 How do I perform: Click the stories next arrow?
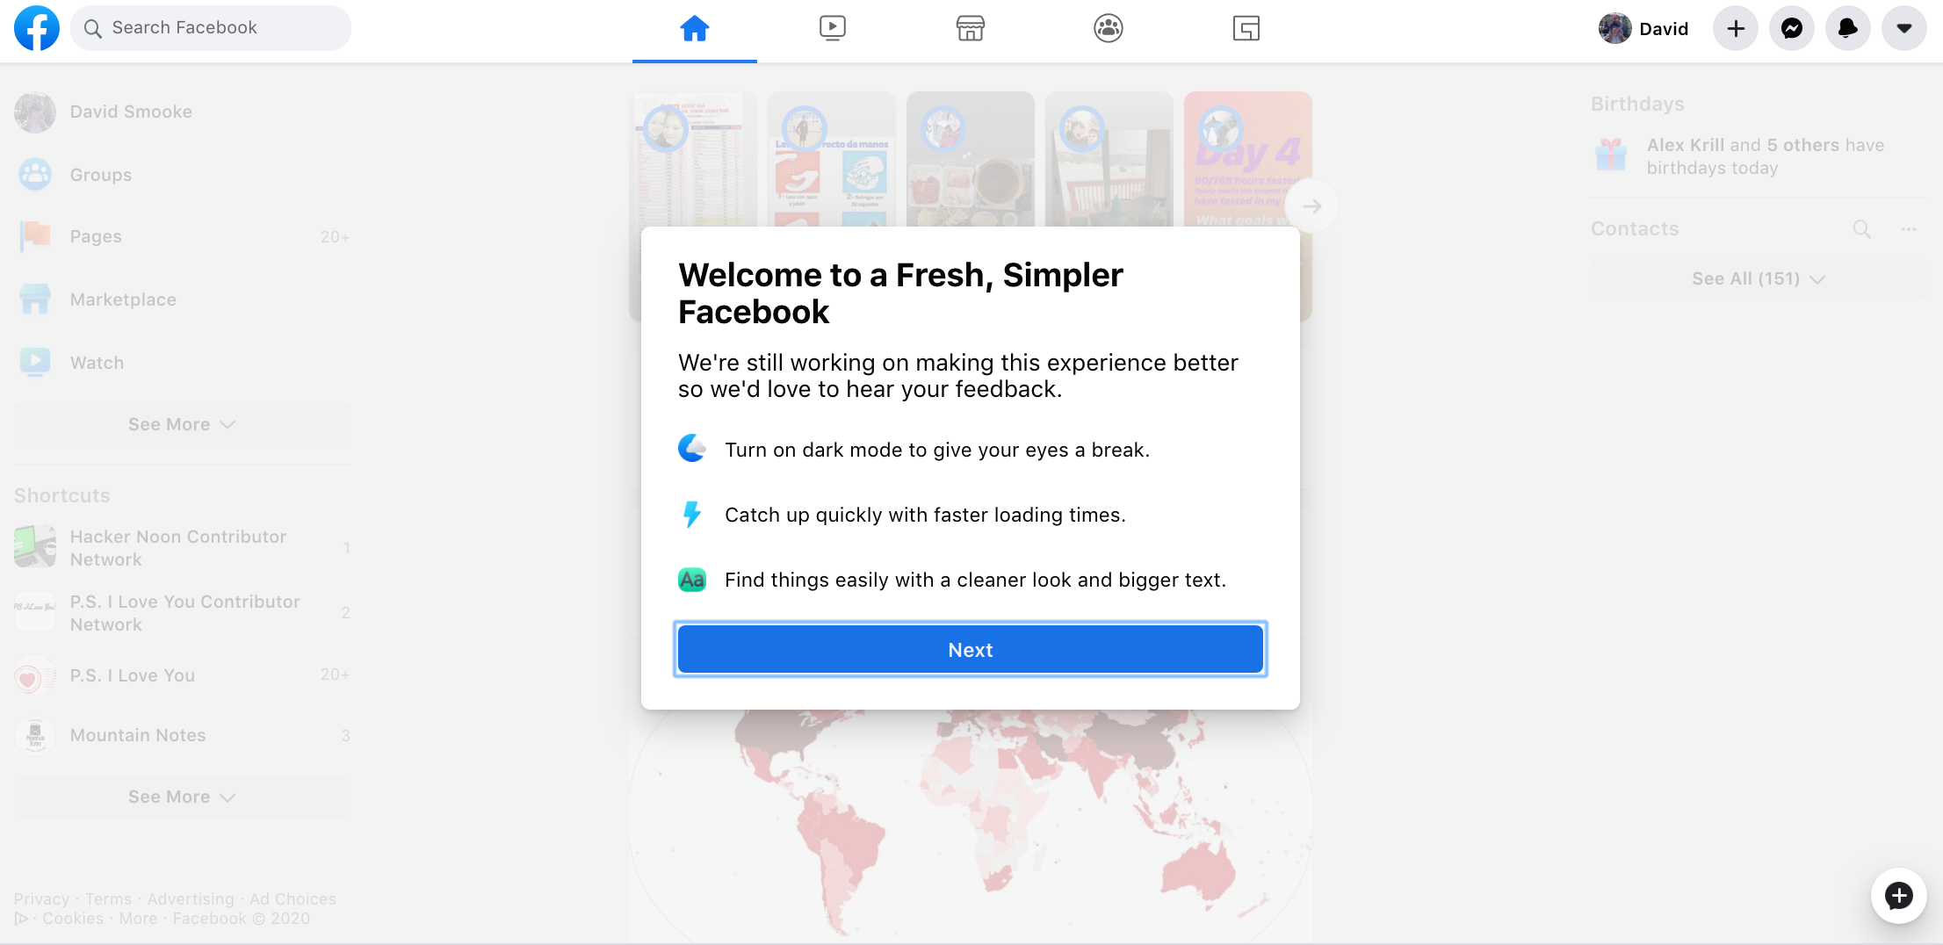click(x=1311, y=206)
